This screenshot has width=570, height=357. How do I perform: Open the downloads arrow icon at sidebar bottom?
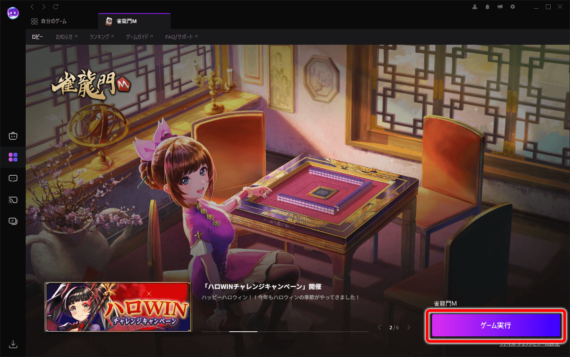point(13,344)
